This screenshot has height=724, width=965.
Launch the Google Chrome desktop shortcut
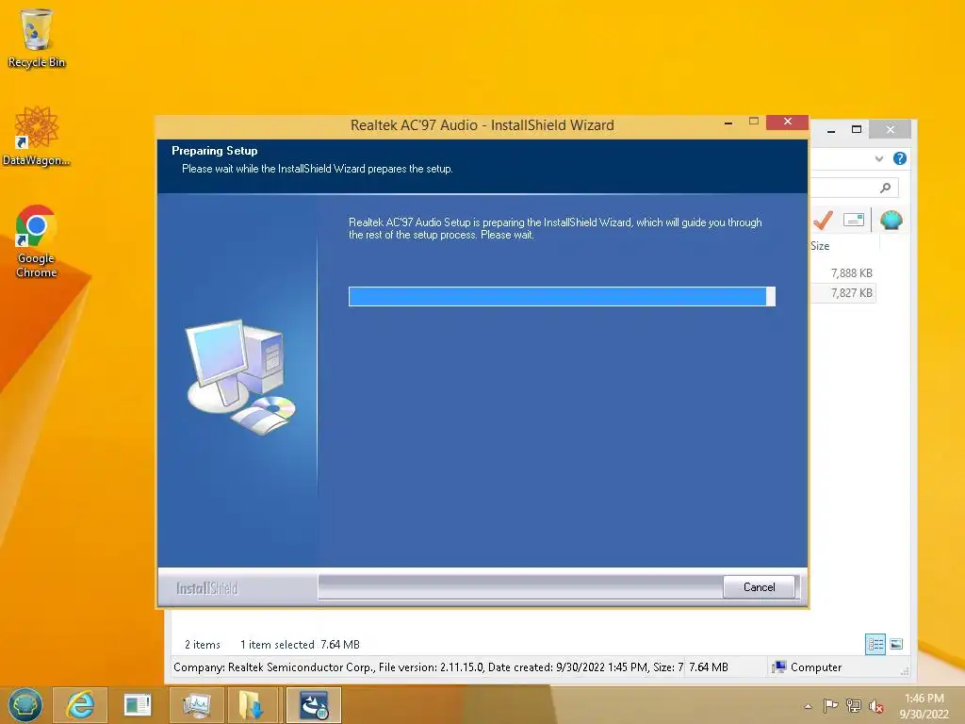pyautogui.click(x=37, y=241)
